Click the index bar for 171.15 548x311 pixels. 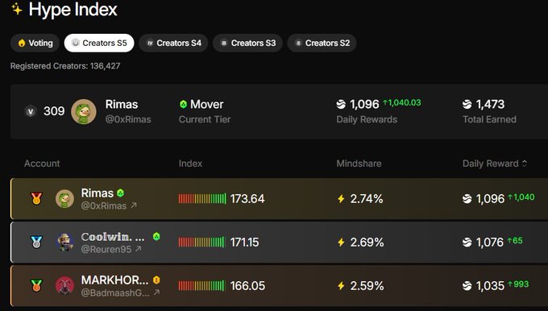(x=202, y=242)
